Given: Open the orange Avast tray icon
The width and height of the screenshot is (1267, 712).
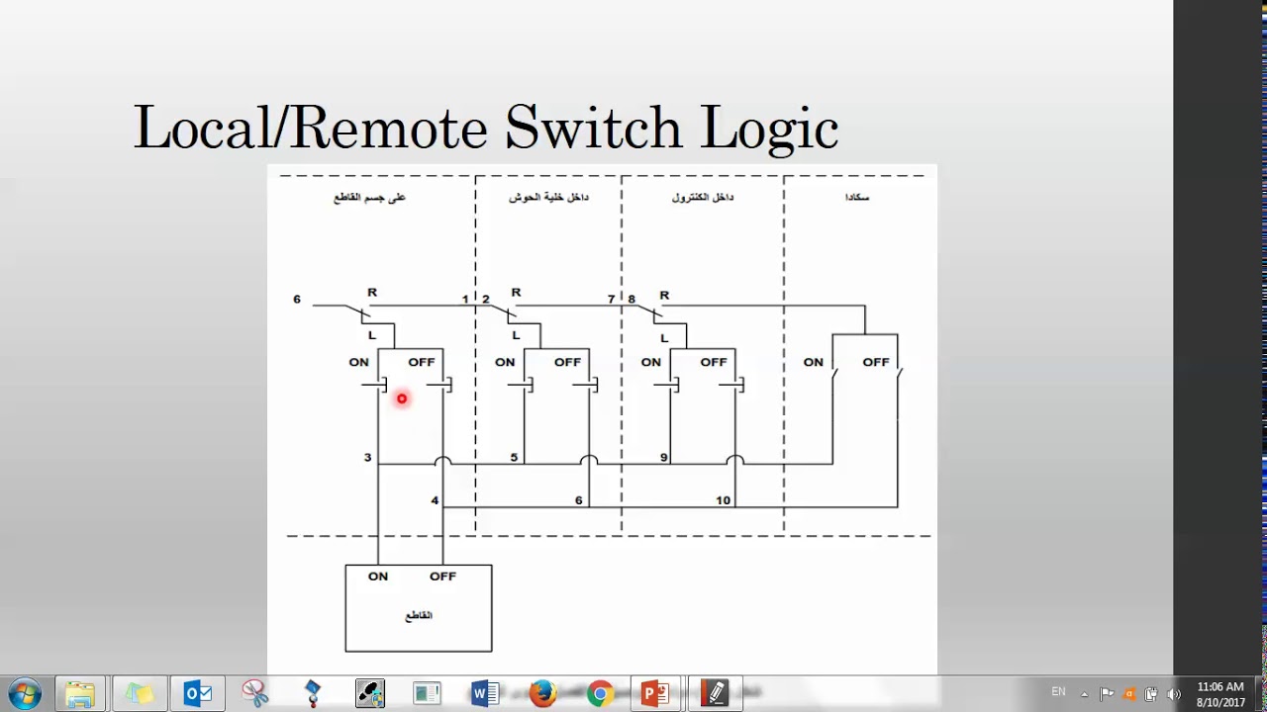Looking at the screenshot, I should point(1129,694).
